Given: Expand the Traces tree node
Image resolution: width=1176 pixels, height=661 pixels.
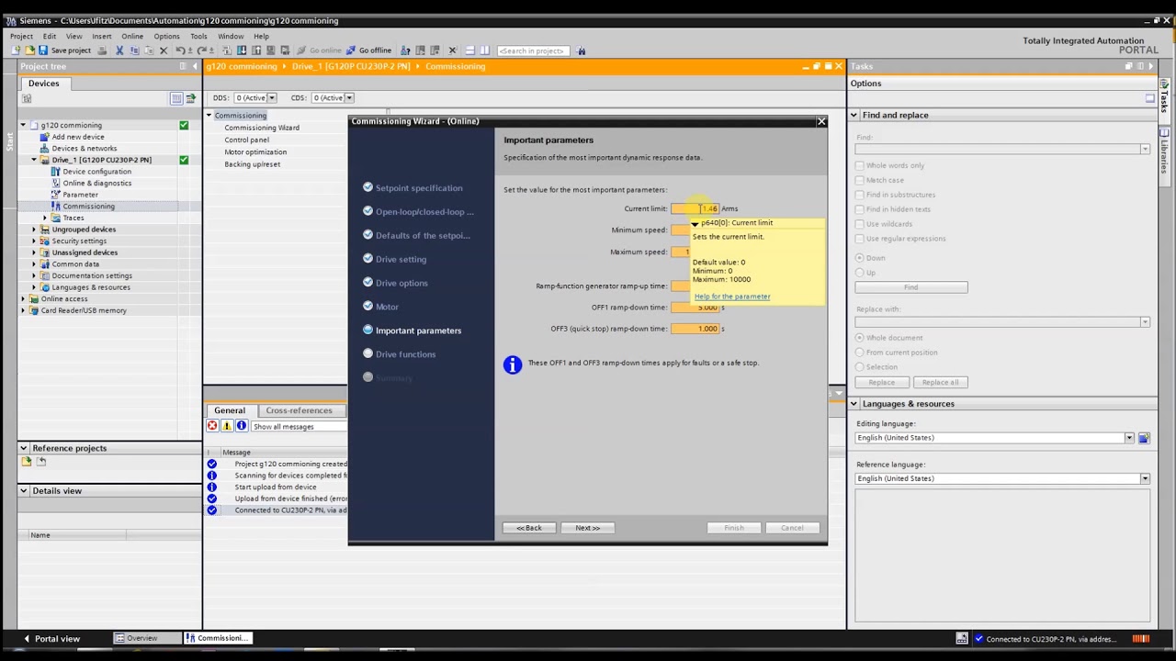Looking at the screenshot, I should pos(45,218).
